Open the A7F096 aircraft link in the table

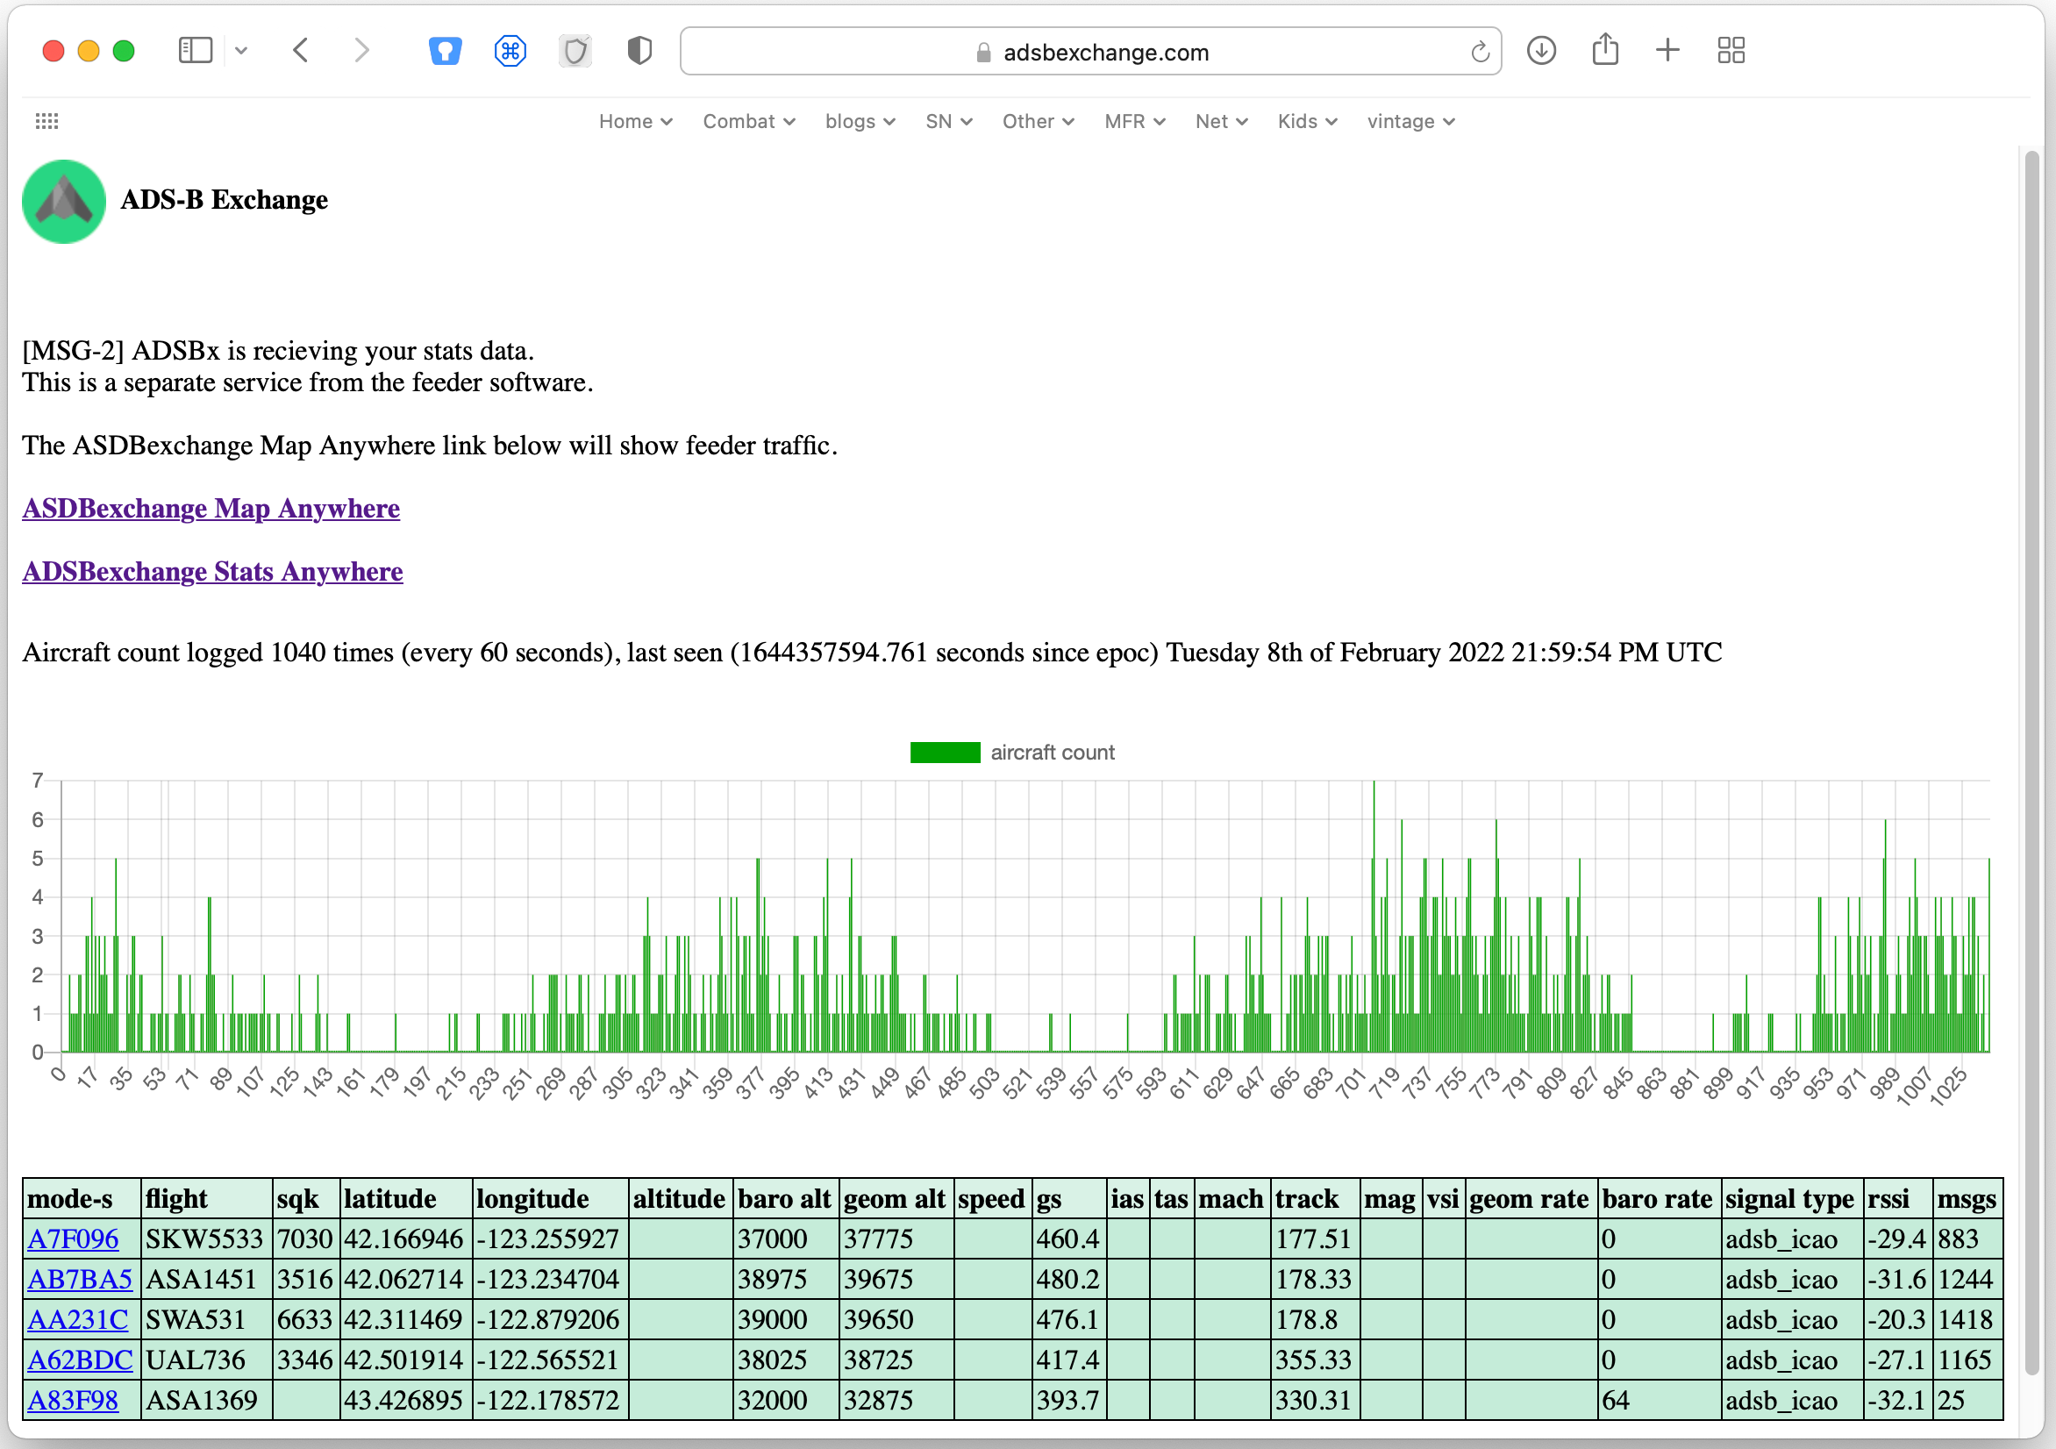click(73, 1239)
